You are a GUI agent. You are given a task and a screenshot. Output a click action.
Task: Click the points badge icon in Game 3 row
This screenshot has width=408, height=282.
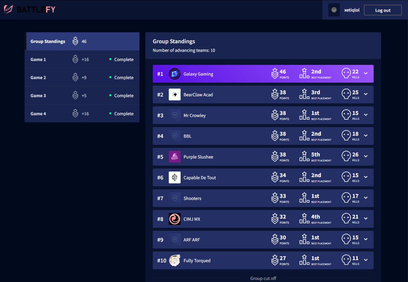75,95
